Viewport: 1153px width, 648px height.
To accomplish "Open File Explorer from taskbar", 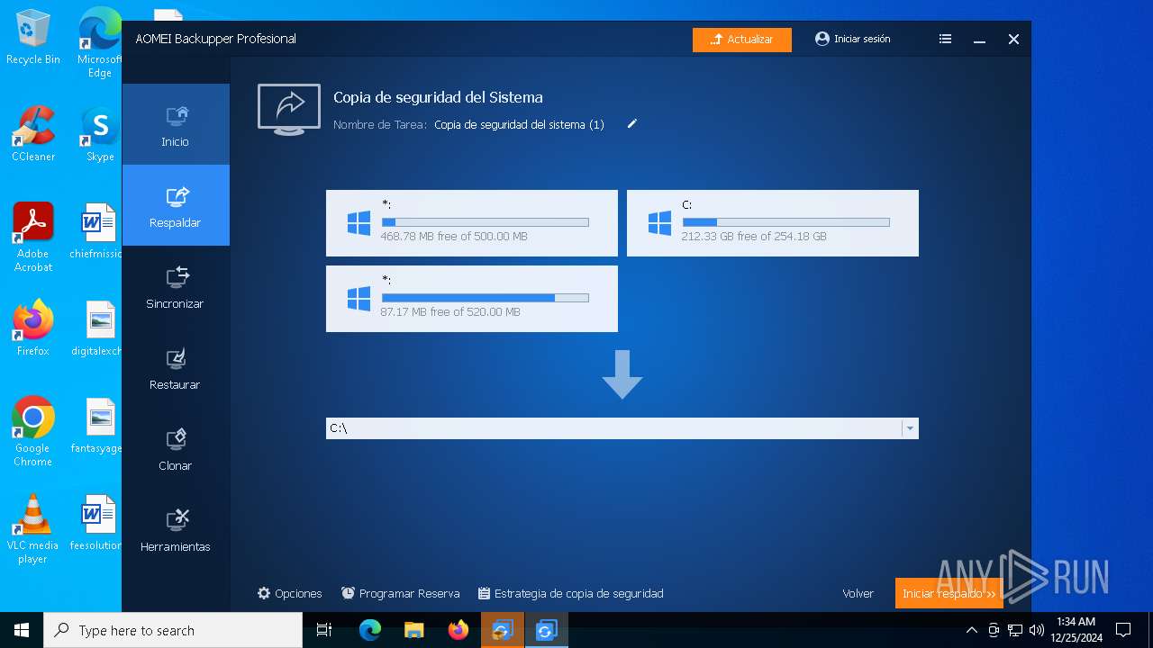I will pyautogui.click(x=414, y=630).
